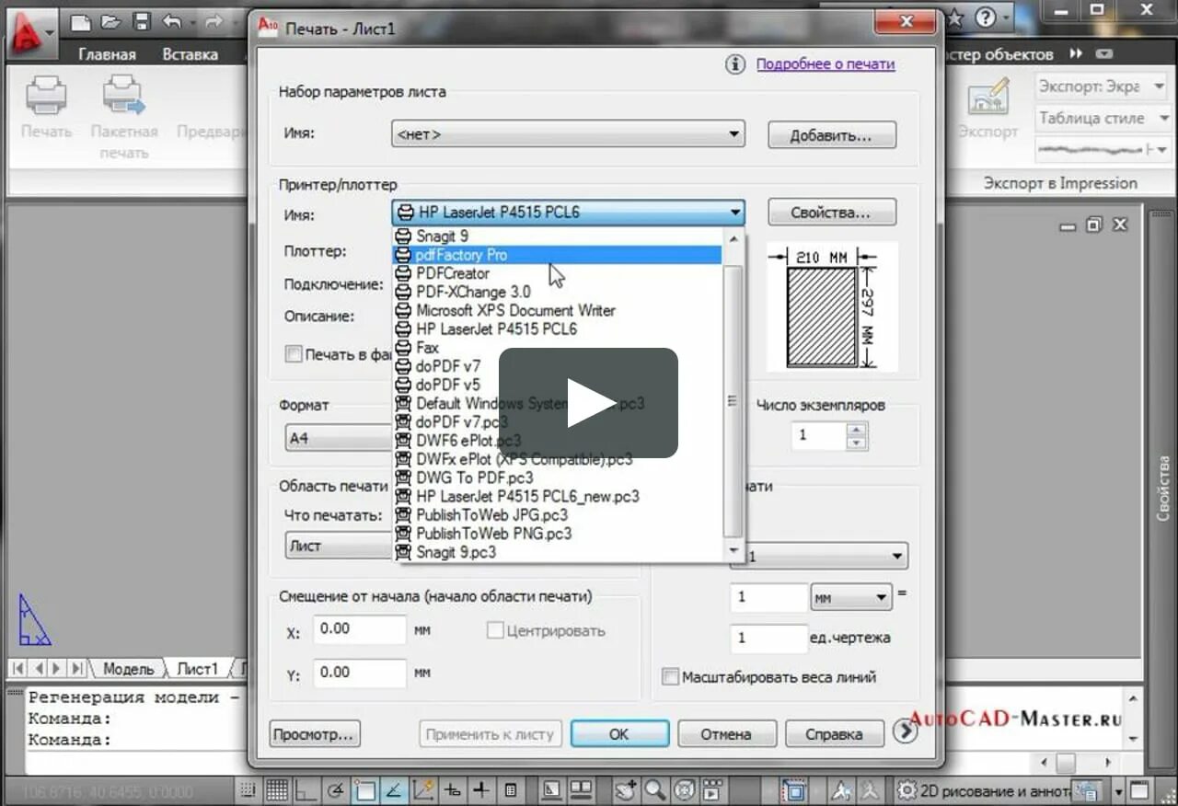
Task: Select Fax in the printer list
Action: click(x=557, y=348)
